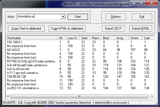The height and width of the screenshot is (107, 160).
Task: Click the horizontal scrollbar right arrow
Action: [152, 96]
